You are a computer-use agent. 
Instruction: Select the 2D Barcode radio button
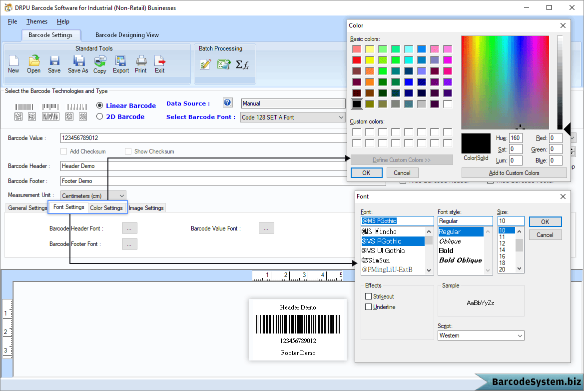point(99,116)
